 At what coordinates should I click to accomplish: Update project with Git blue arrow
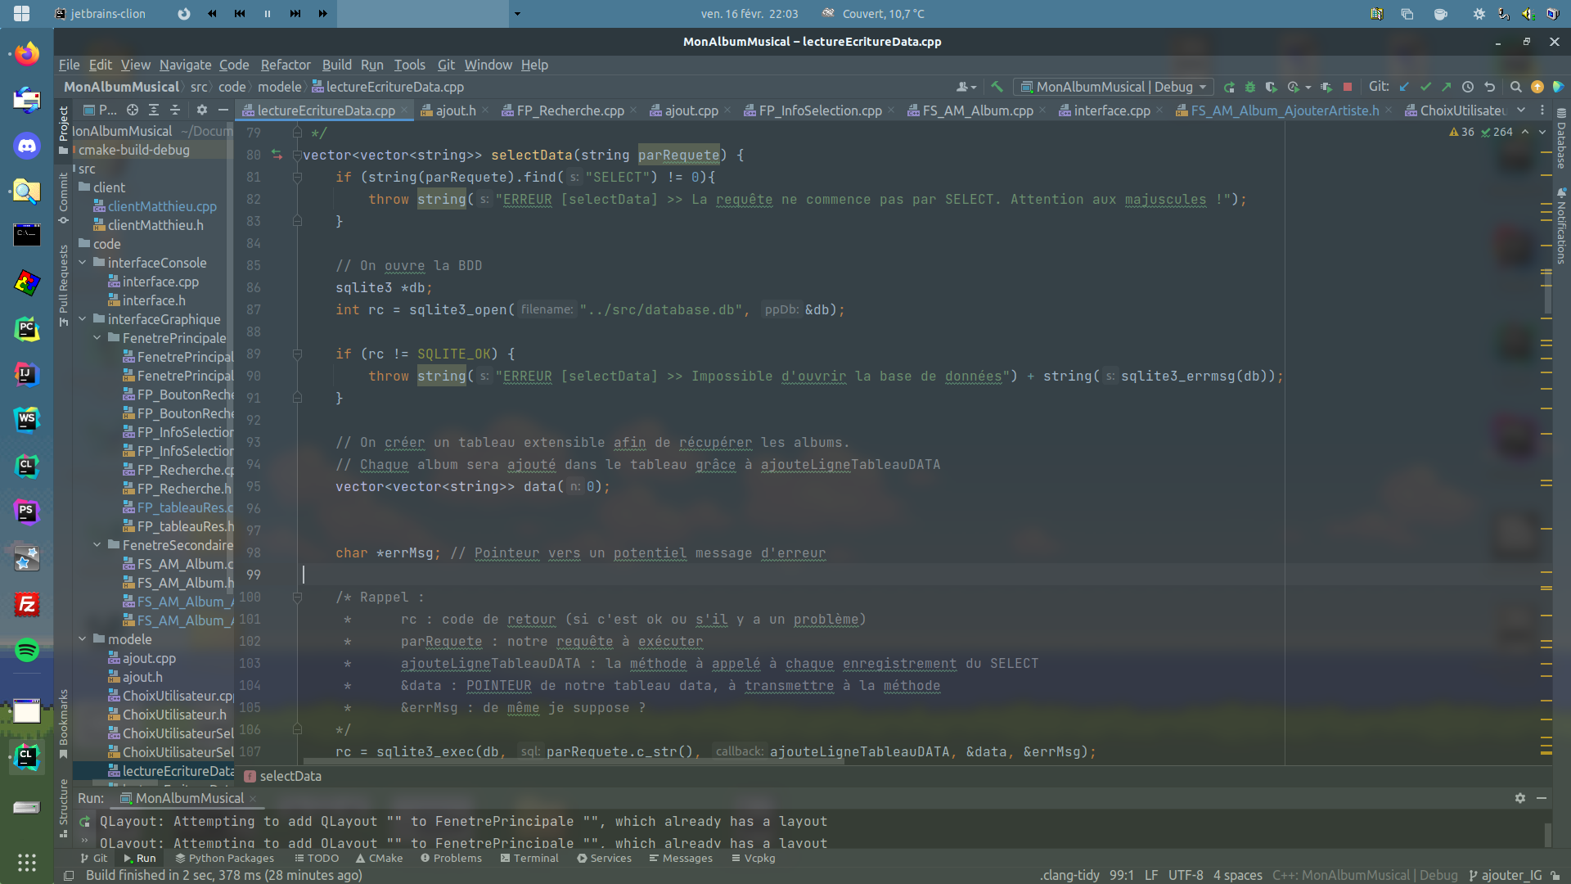pos(1405,87)
